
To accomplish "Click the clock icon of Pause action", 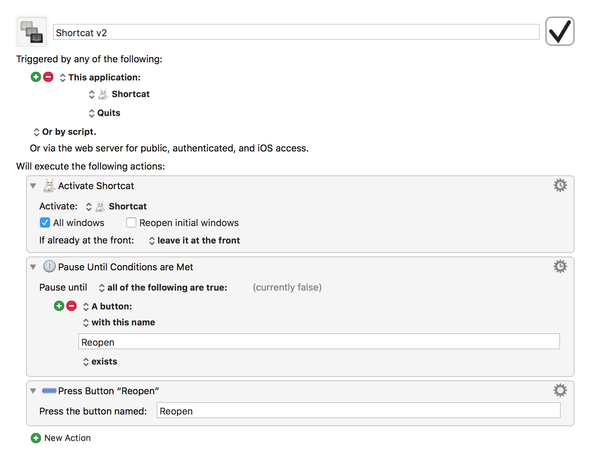I will click(x=49, y=266).
